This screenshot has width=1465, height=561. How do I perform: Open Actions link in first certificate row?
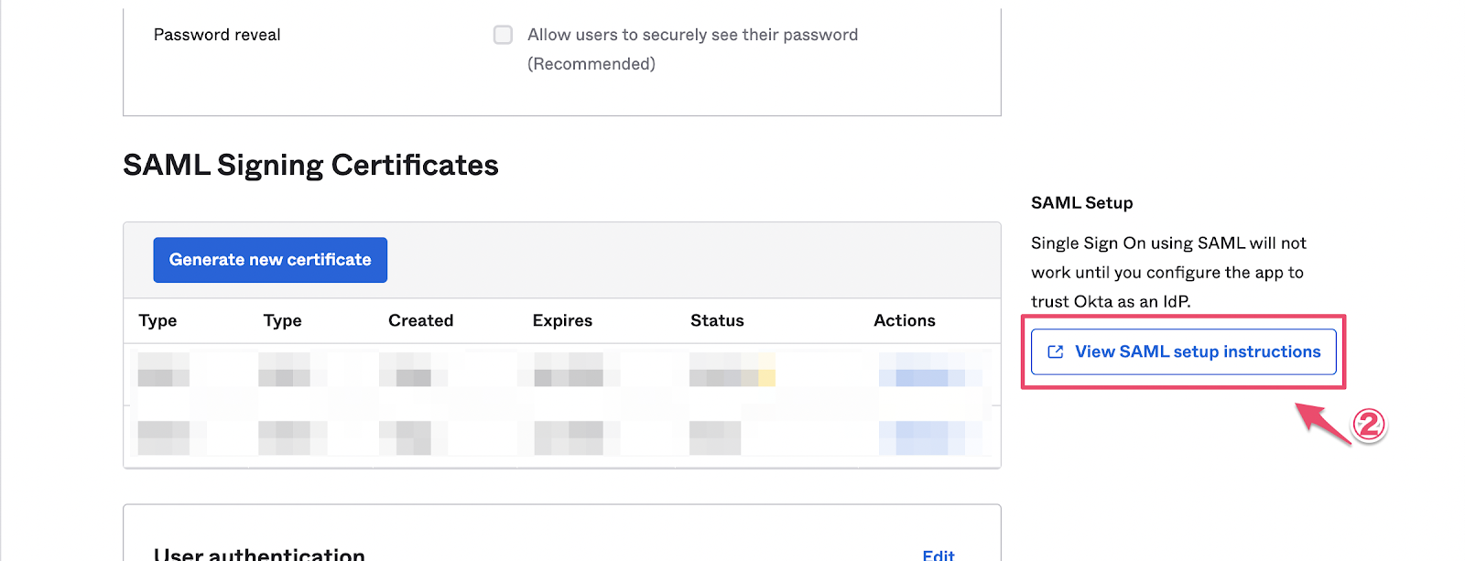[922, 377]
